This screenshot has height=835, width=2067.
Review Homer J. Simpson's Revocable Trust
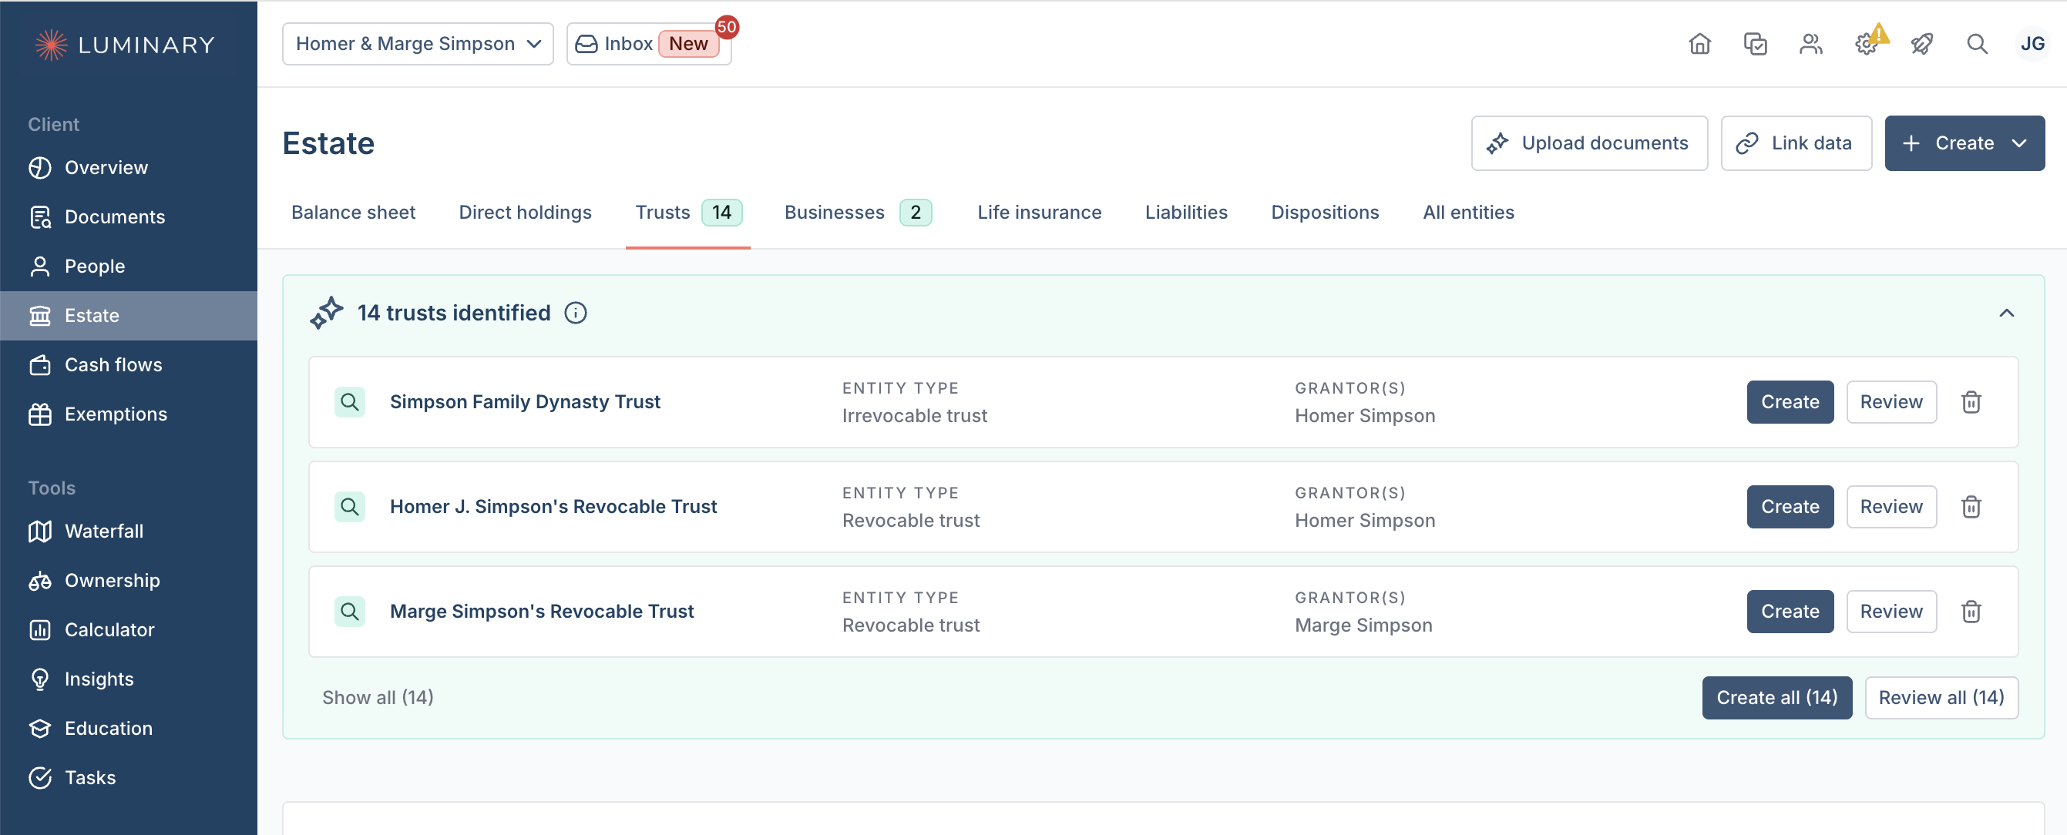click(x=1891, y=506)
